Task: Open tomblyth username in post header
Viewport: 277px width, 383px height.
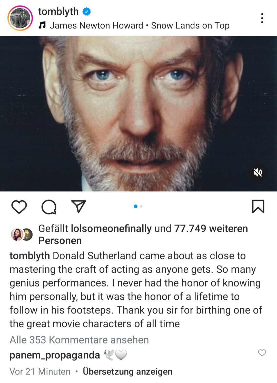Action: (x=58, y=12)
